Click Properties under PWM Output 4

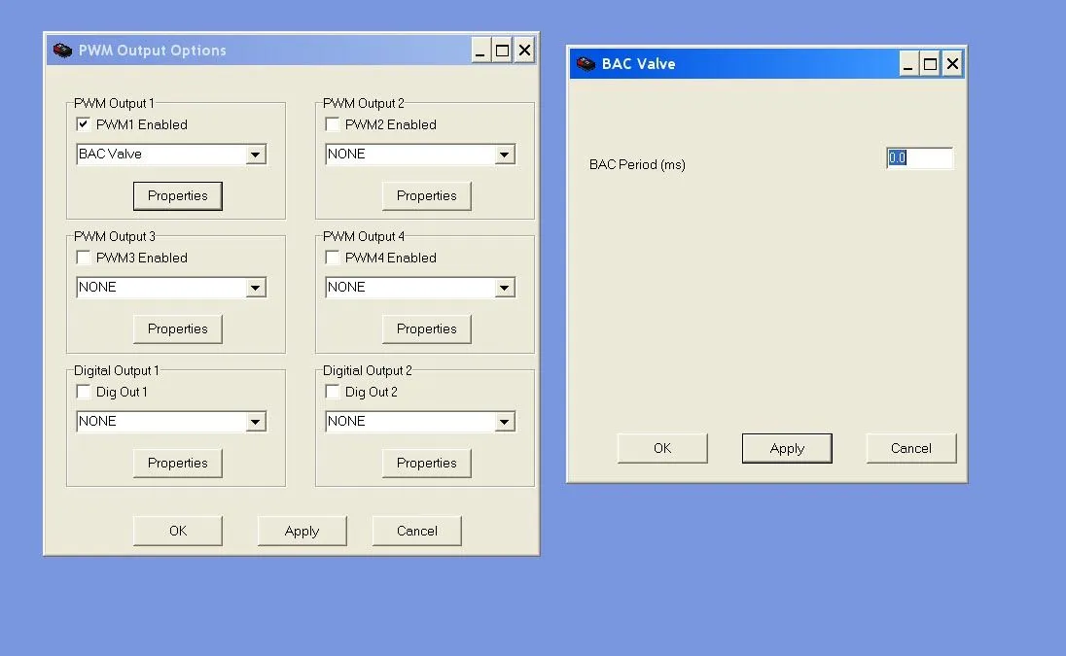click(x=426, y=328)
